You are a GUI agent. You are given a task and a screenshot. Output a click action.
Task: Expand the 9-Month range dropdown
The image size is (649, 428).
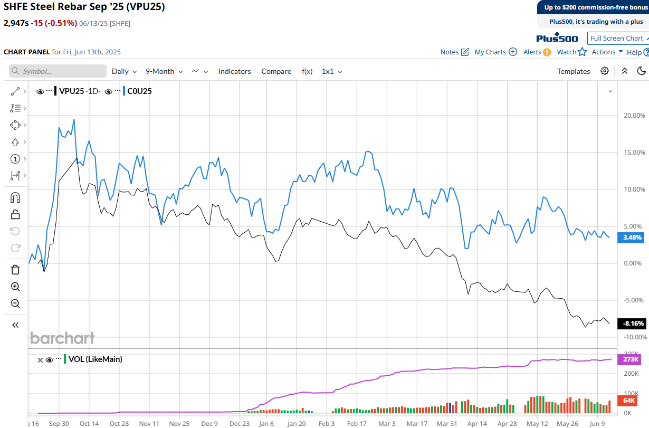(164, 71)
